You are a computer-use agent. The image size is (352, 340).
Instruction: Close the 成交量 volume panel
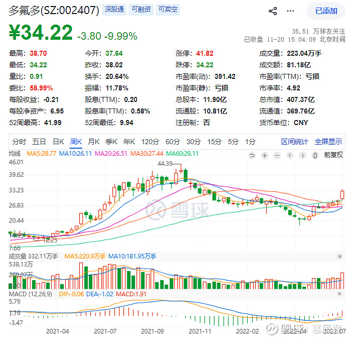point(339,257)
